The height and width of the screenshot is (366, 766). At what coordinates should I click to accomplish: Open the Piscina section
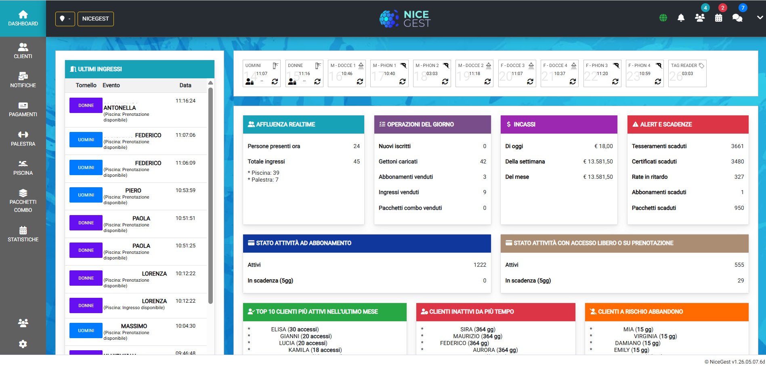(23, 168)
